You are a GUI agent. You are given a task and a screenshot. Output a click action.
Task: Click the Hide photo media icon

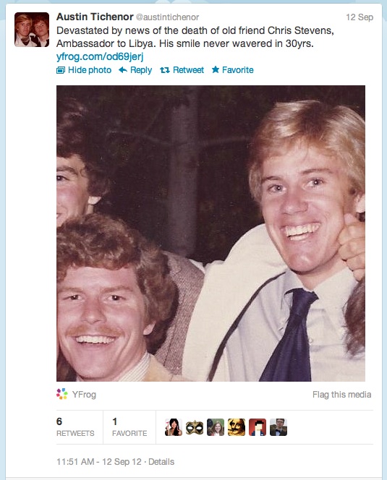click(61, 70)
